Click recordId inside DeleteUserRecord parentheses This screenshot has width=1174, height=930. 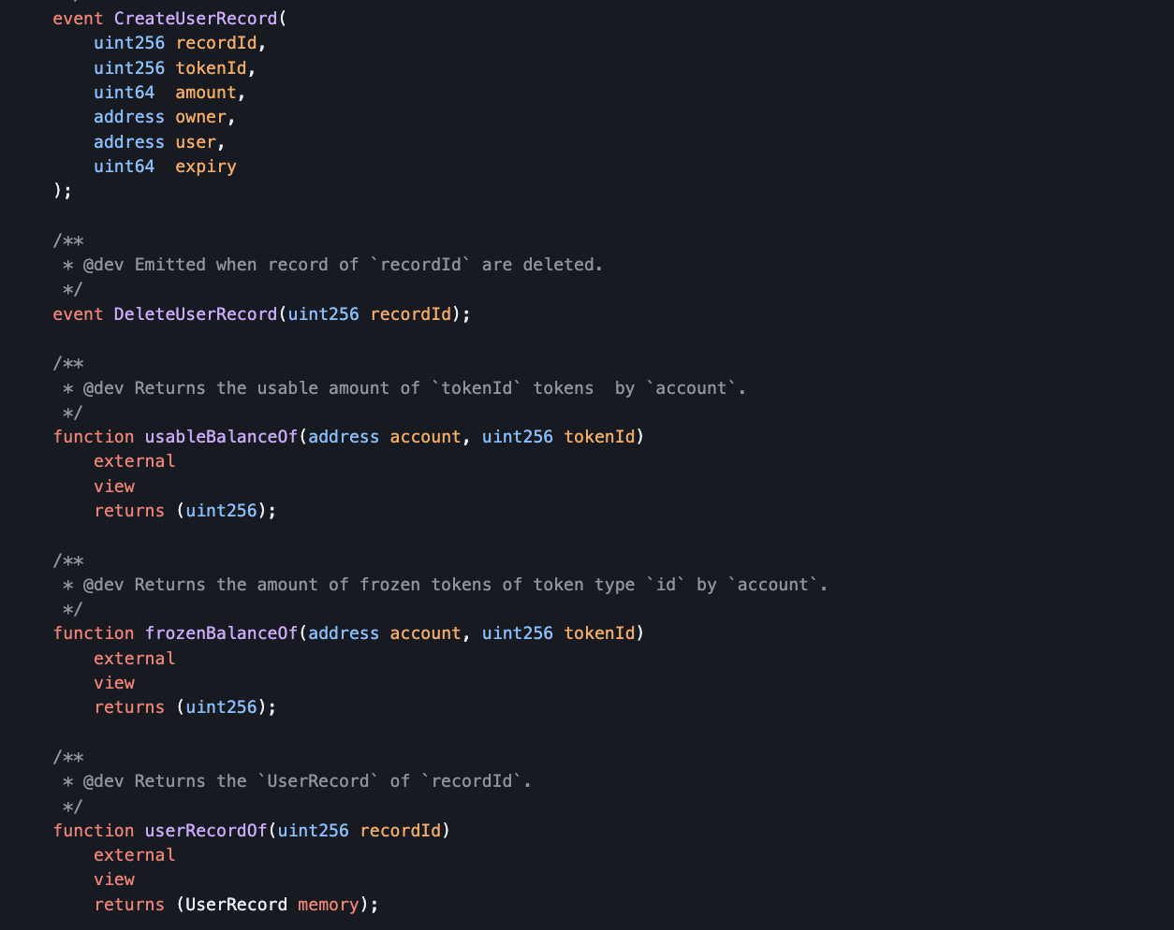pyautogui.click(x=410, y=314)
